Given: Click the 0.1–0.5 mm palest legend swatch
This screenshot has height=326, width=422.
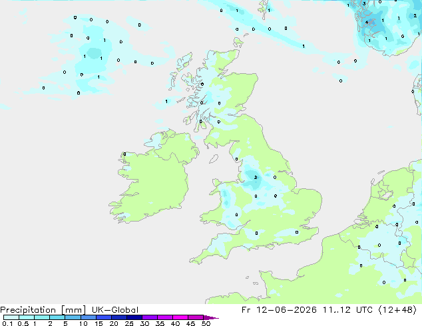Looking at the screenshot, I should (x=11, y=317).
